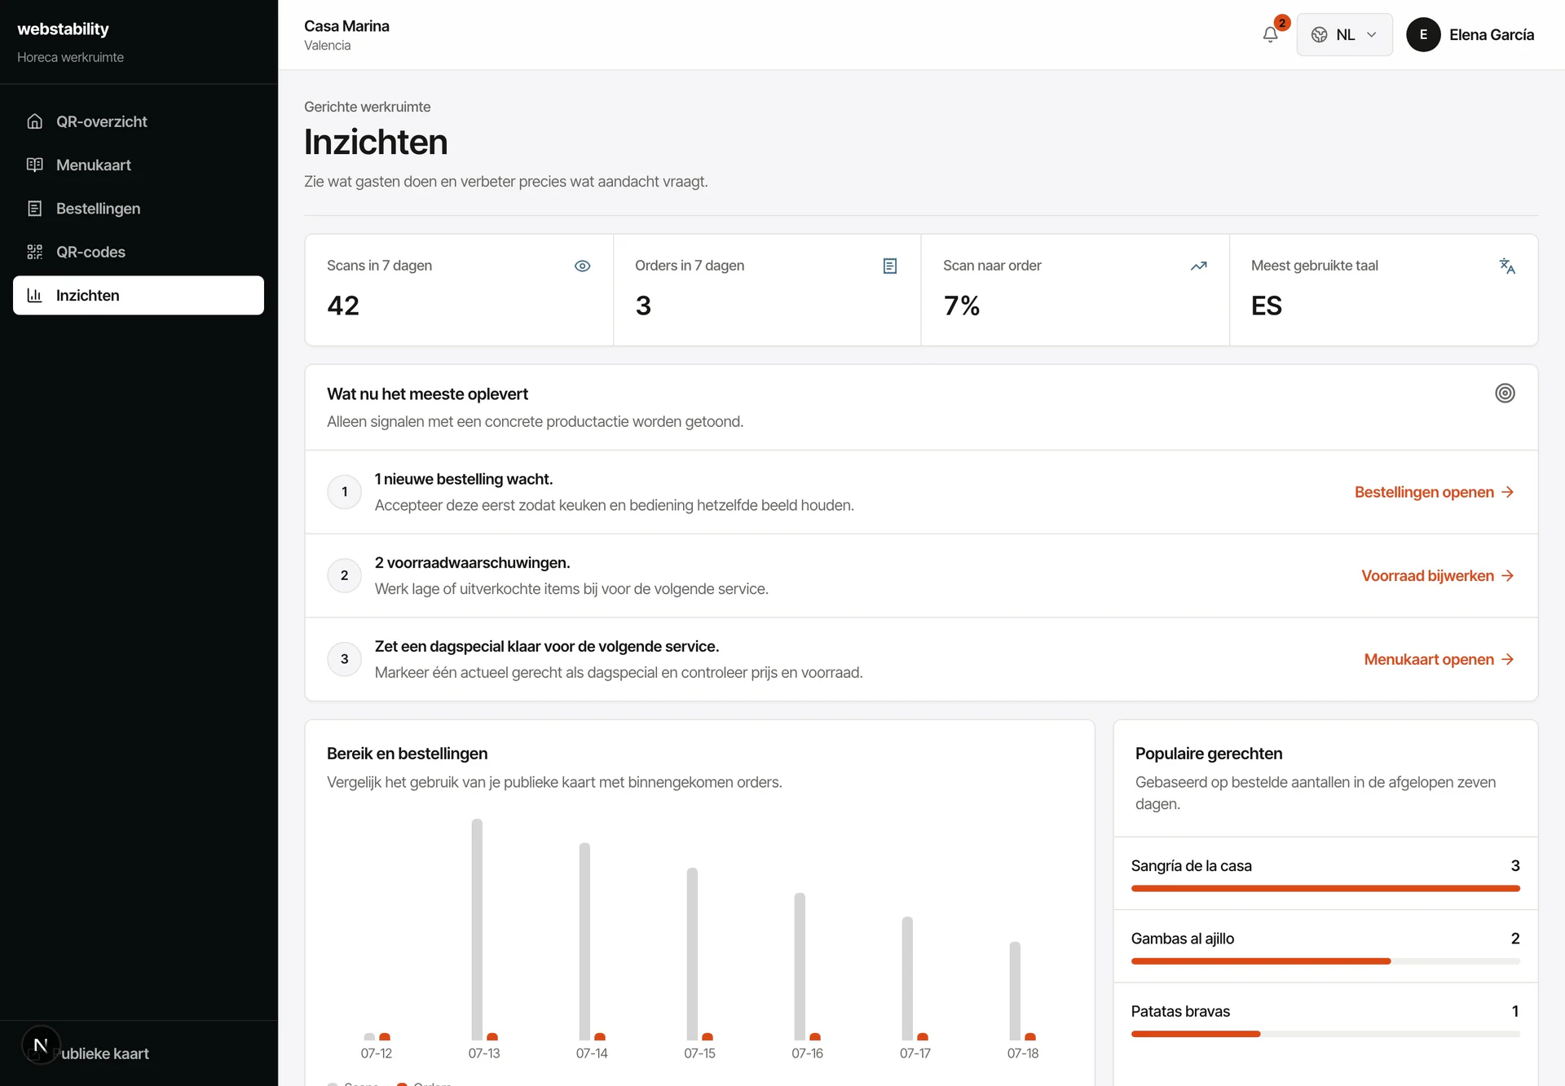Click the book icon beside Menukaart
The width and height of the screenshot is (1565, 1086).
pyautogui.click(x=34, y=165)
